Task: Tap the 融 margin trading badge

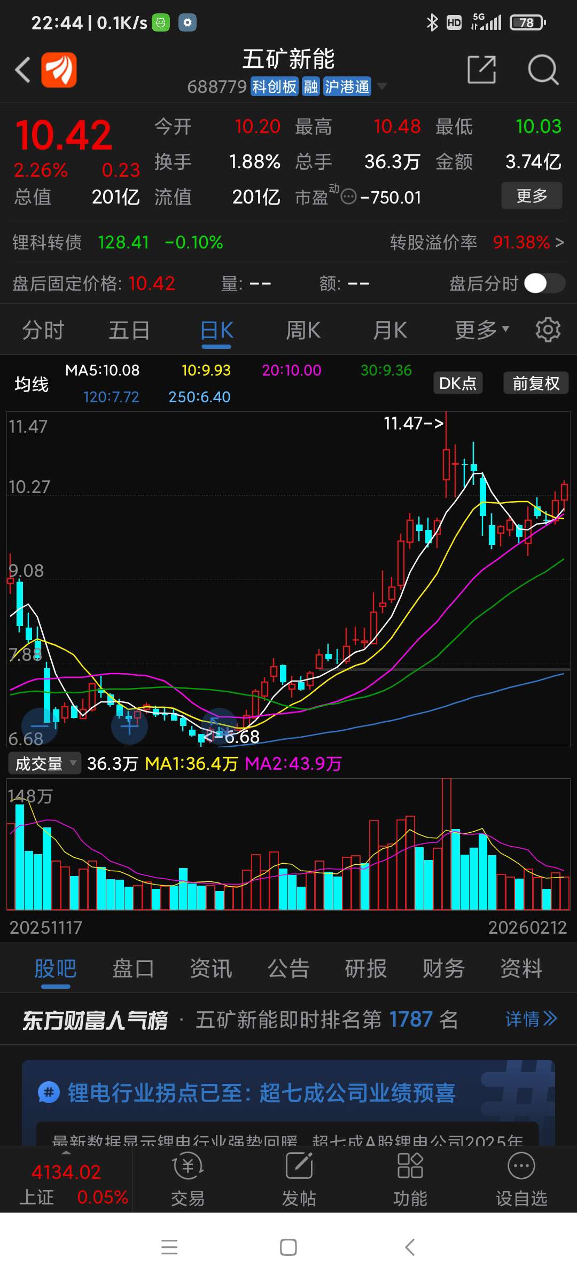Action: tap(311, 86)
